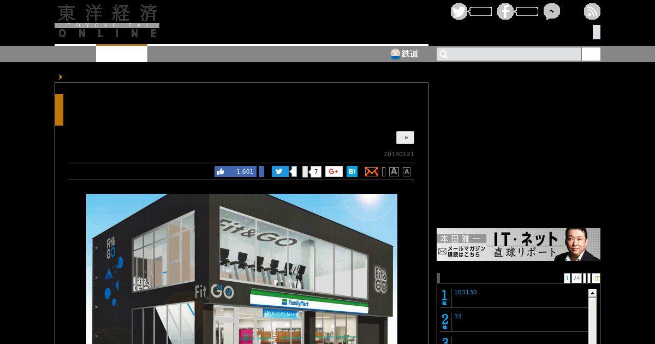655x344 pixels.
Task: Share the article on Google Plus
Action: 334,171
